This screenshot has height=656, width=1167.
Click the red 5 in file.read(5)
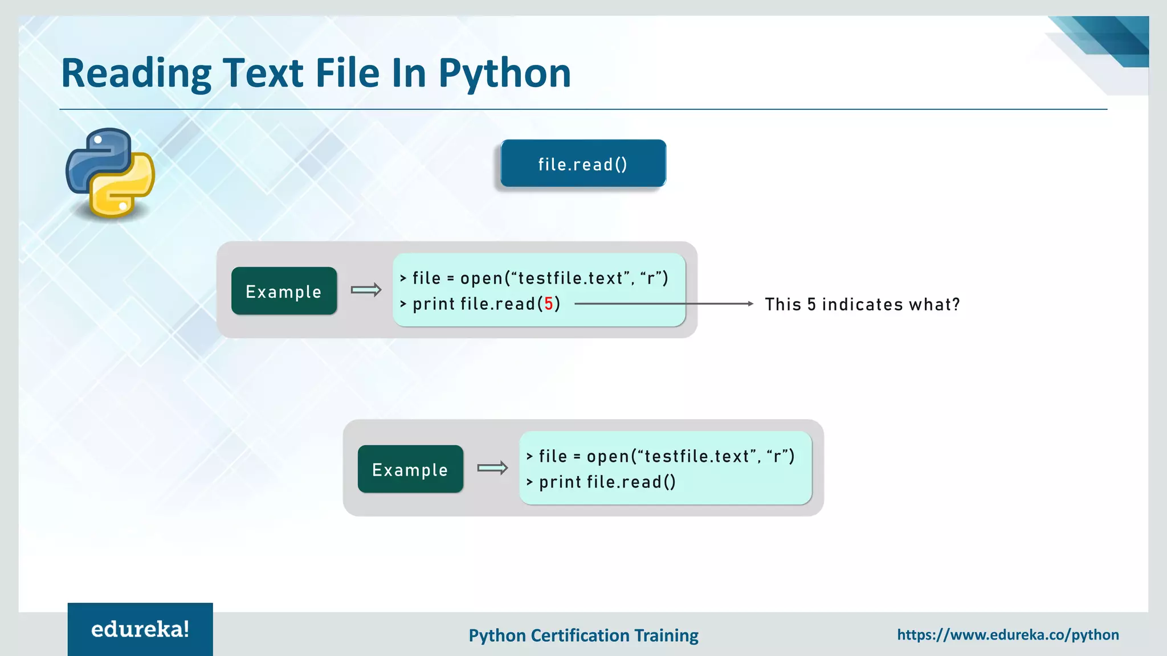[x=549, y=304]
